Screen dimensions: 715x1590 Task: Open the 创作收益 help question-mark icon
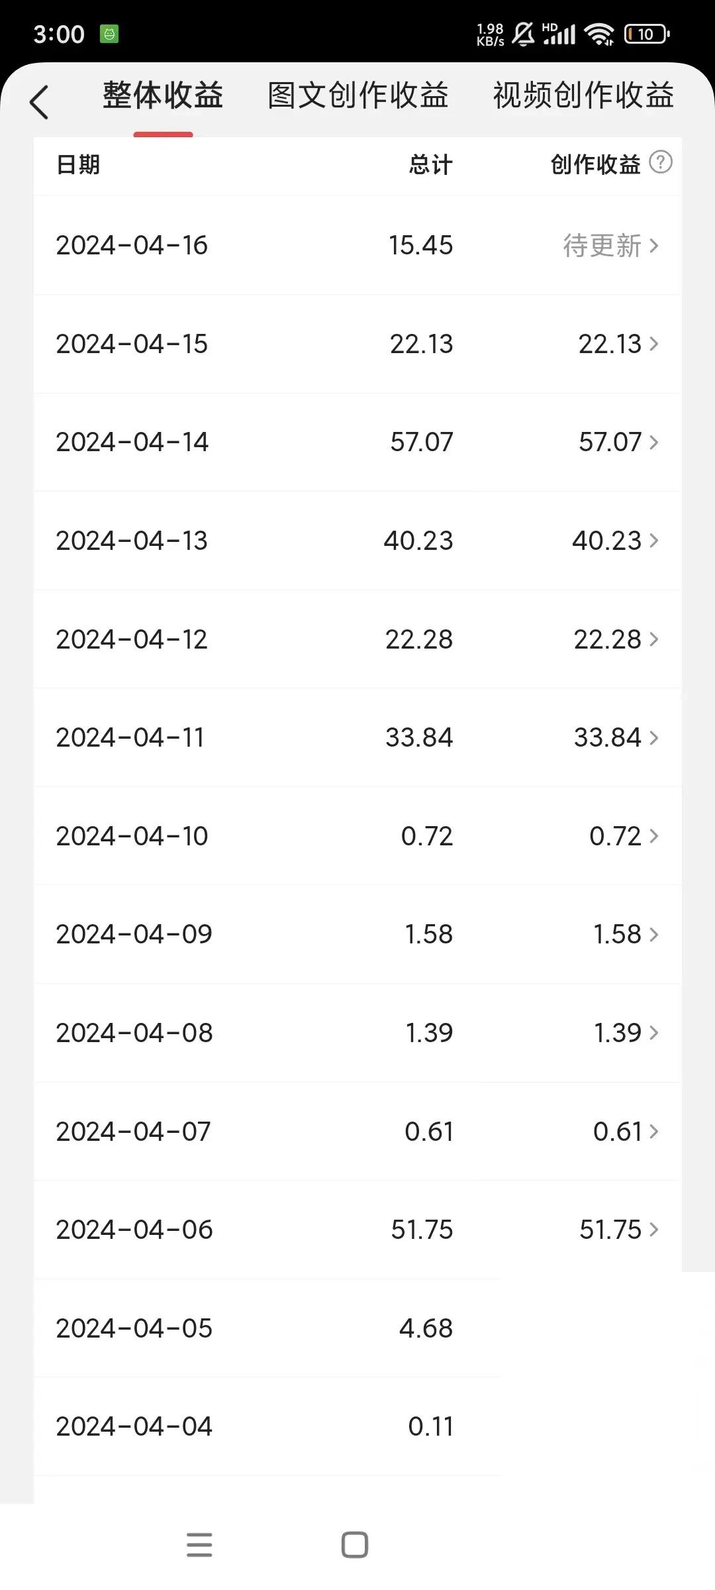point(660,162)
